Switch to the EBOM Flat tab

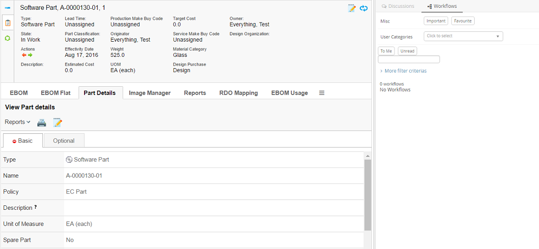click(x=56, y=93)
